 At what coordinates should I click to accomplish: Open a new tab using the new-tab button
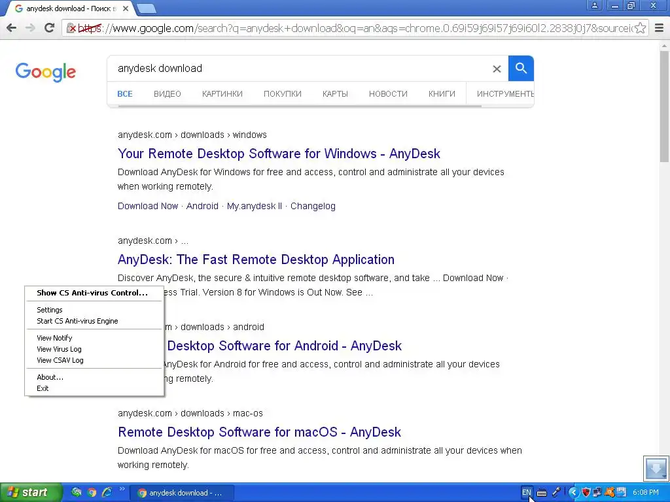click(147, 8)
